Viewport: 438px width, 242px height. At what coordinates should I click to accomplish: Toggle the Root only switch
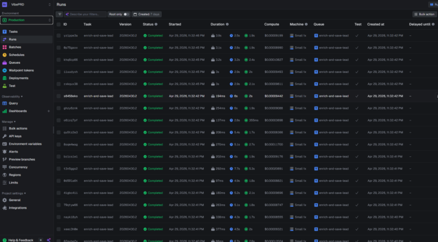[126, 14]
